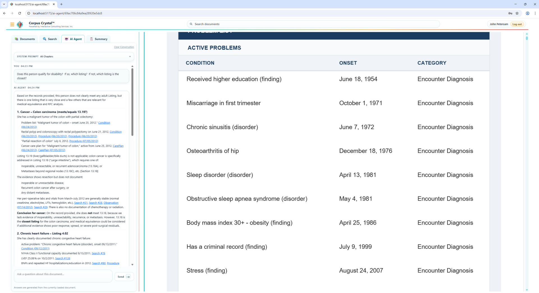Switch to the Documents tab
The height and width of the screenshot is (293, 539).
tap(25, 39)
